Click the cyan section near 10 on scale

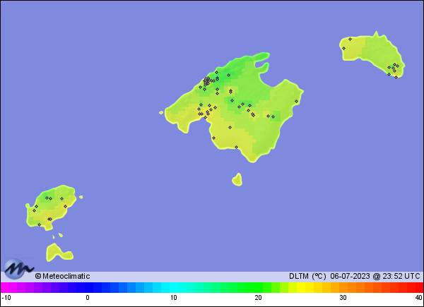pos(174,287)
